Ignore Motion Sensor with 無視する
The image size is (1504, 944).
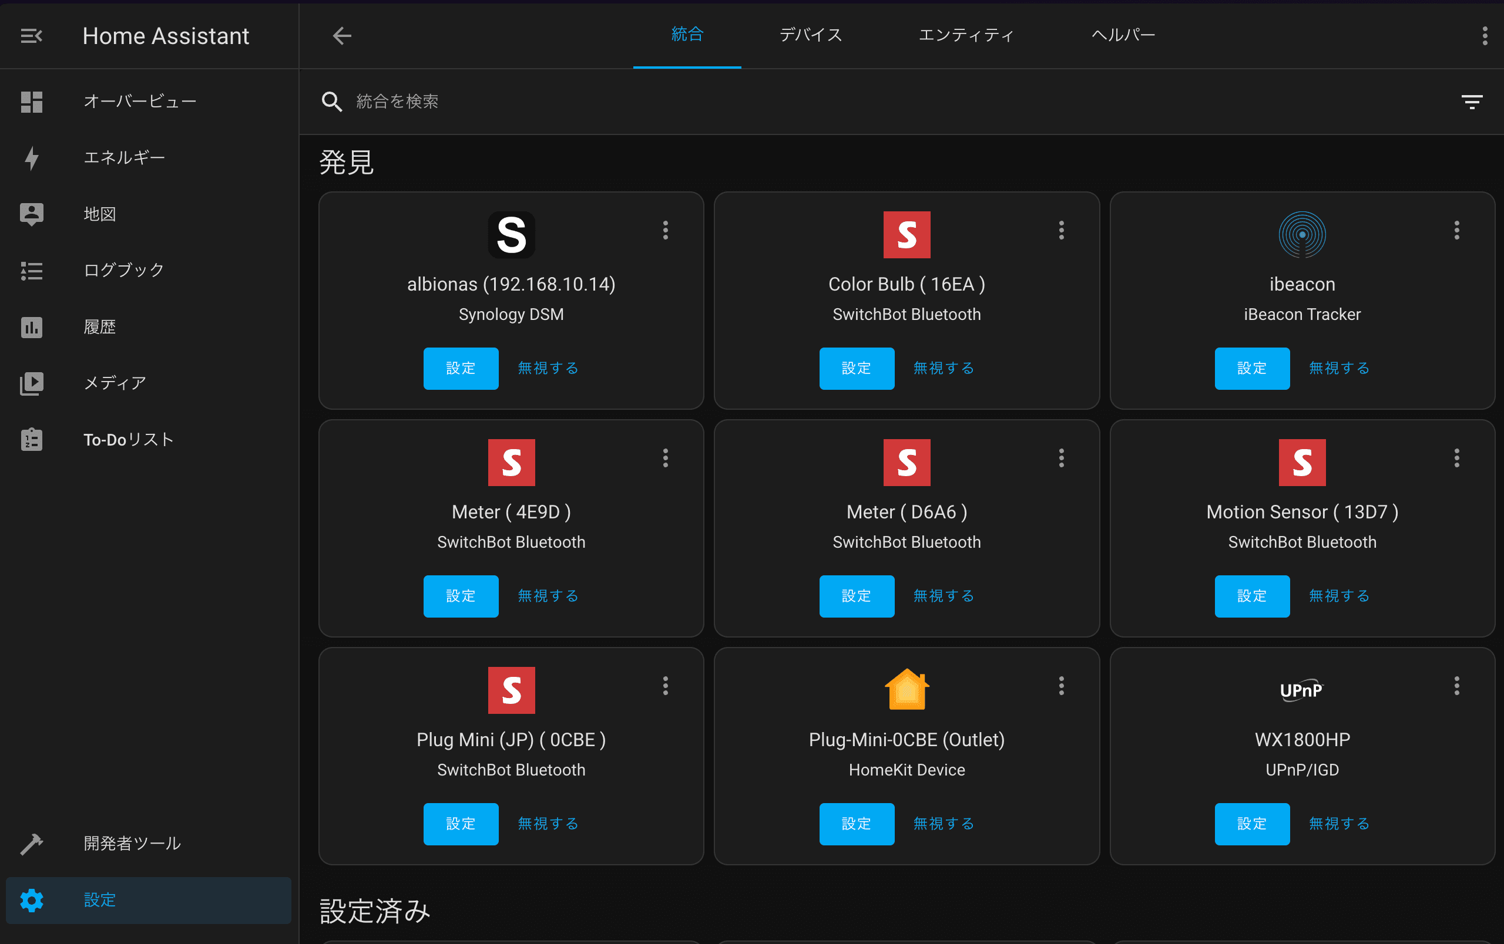pyautogui.click(x=1339, y=596)
